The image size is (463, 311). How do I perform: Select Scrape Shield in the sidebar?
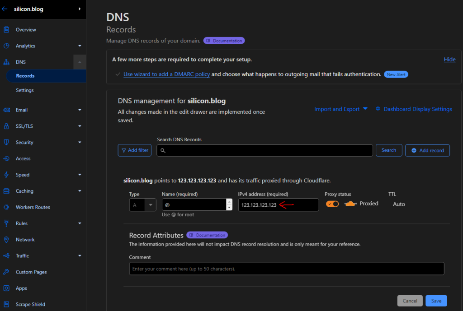pos(30,304)
